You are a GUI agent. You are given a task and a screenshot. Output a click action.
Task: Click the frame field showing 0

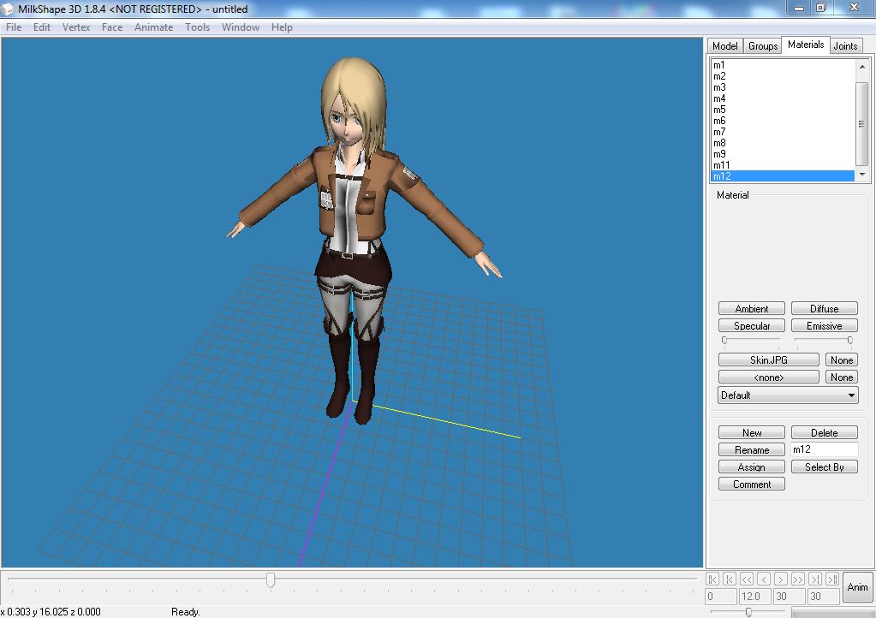(721, 597)
